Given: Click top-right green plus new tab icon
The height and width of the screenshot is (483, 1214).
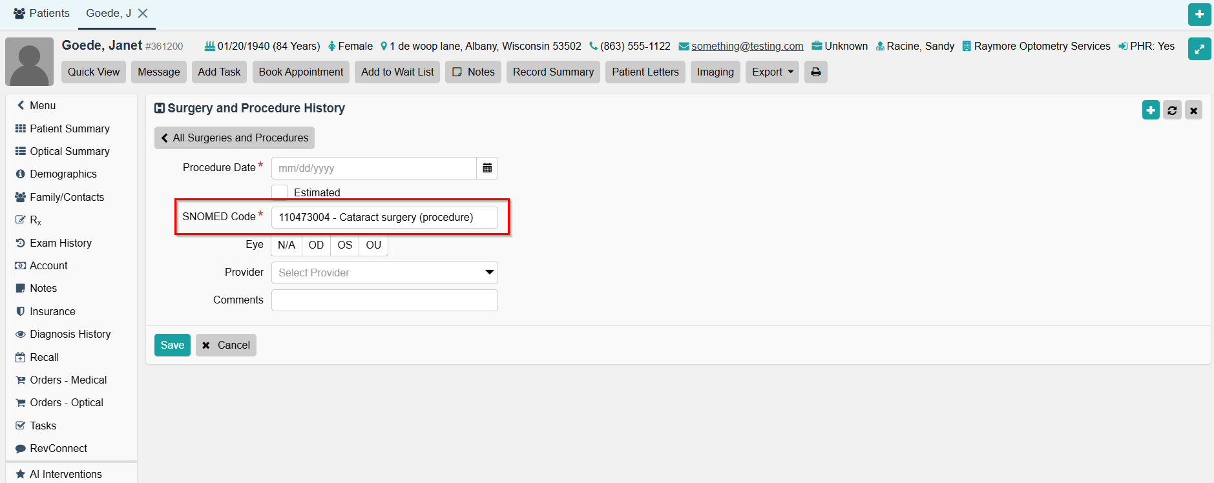Looking at the screenshot, I should pyautogui.click(x=1199, y=14).
